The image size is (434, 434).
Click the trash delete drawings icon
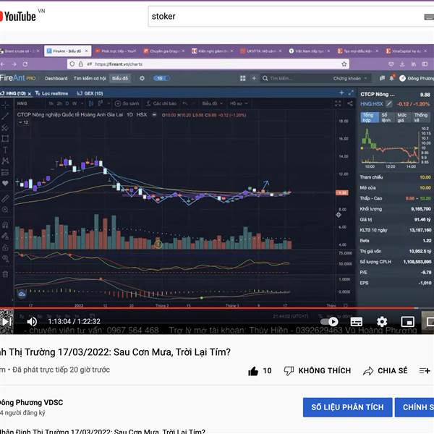tap(5, 274)
